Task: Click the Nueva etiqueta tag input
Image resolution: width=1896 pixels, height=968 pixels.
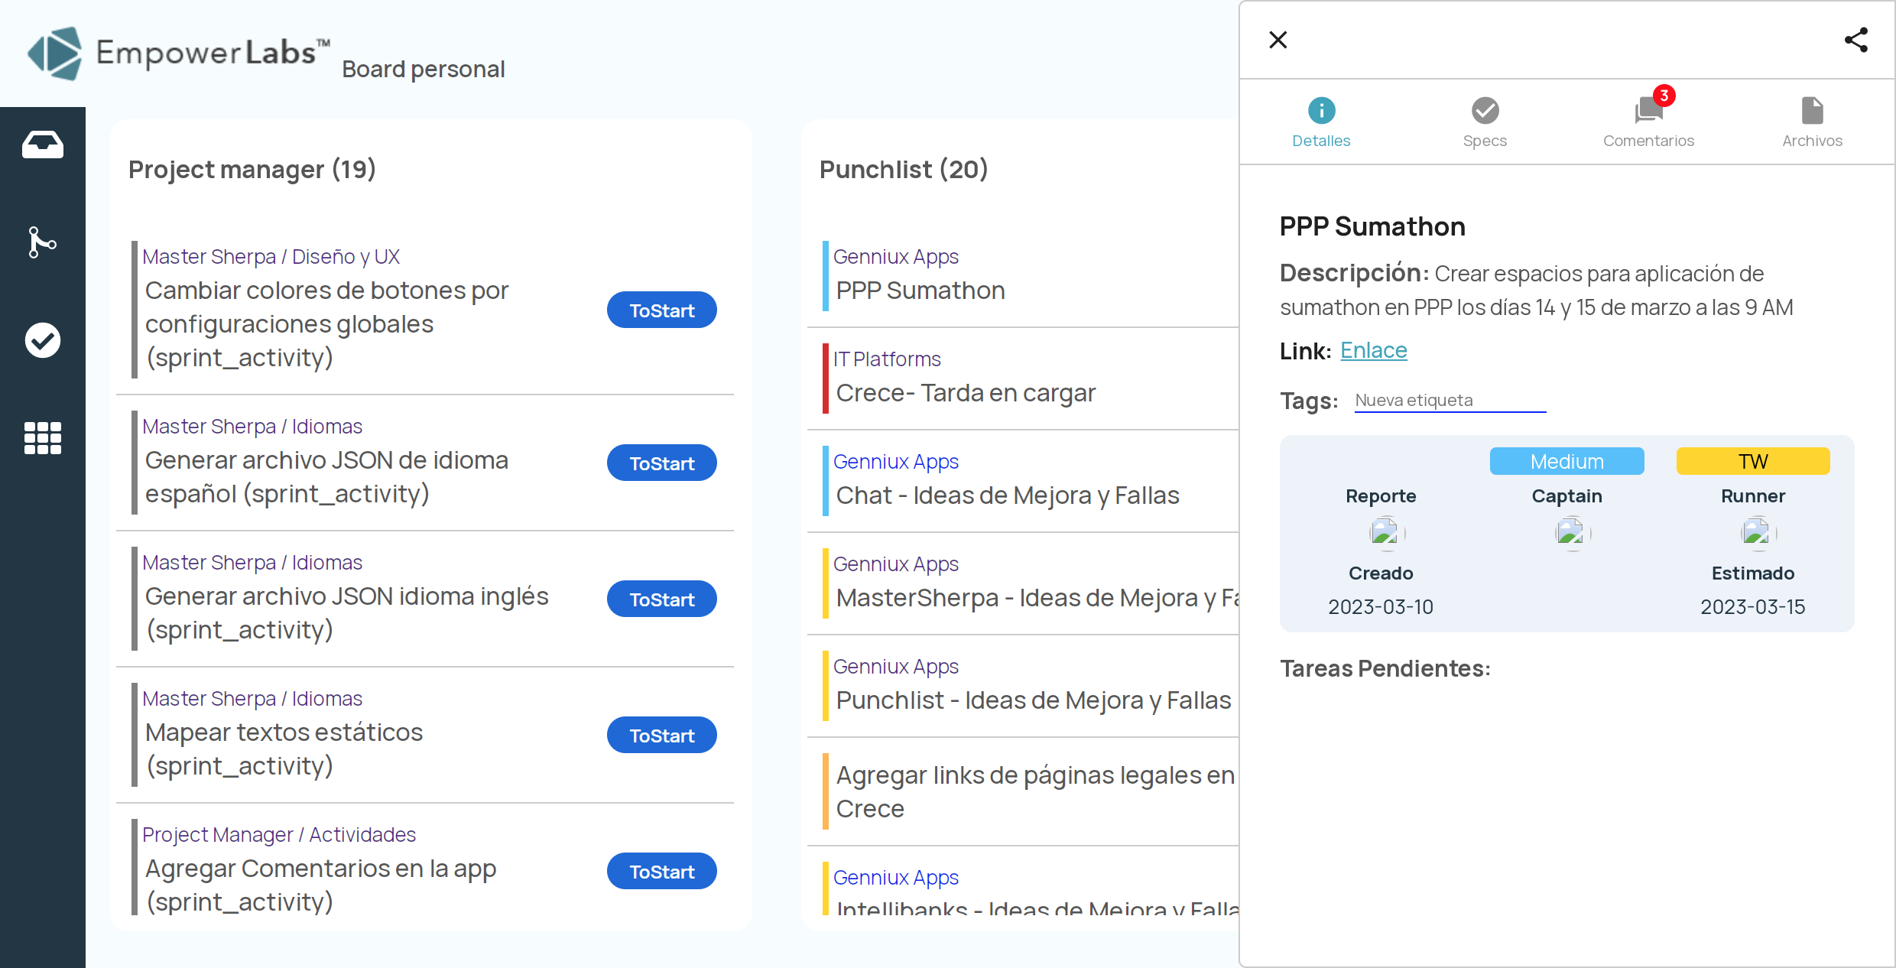Action: click(1450, 400)
